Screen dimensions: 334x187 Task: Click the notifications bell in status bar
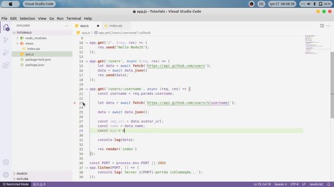pyautogui.click(x=328, y=184)
